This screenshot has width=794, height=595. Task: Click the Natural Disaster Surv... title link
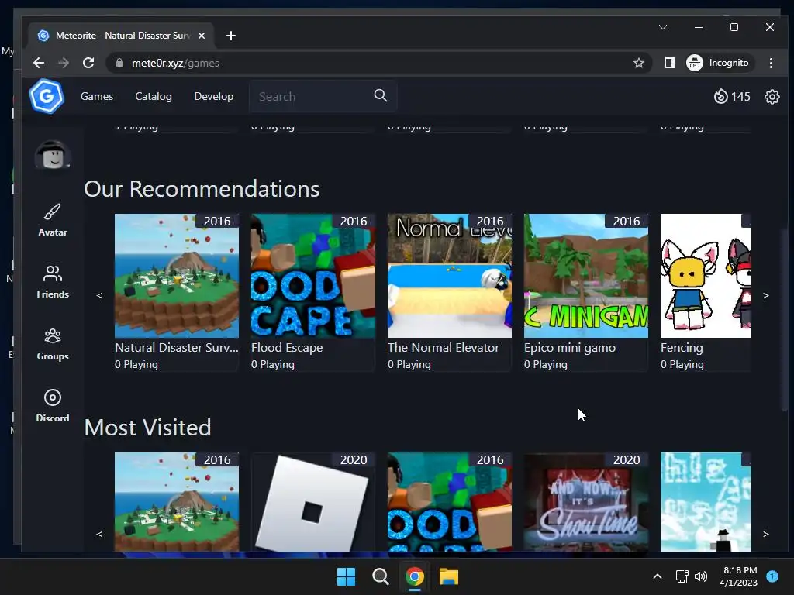(176, 348)
